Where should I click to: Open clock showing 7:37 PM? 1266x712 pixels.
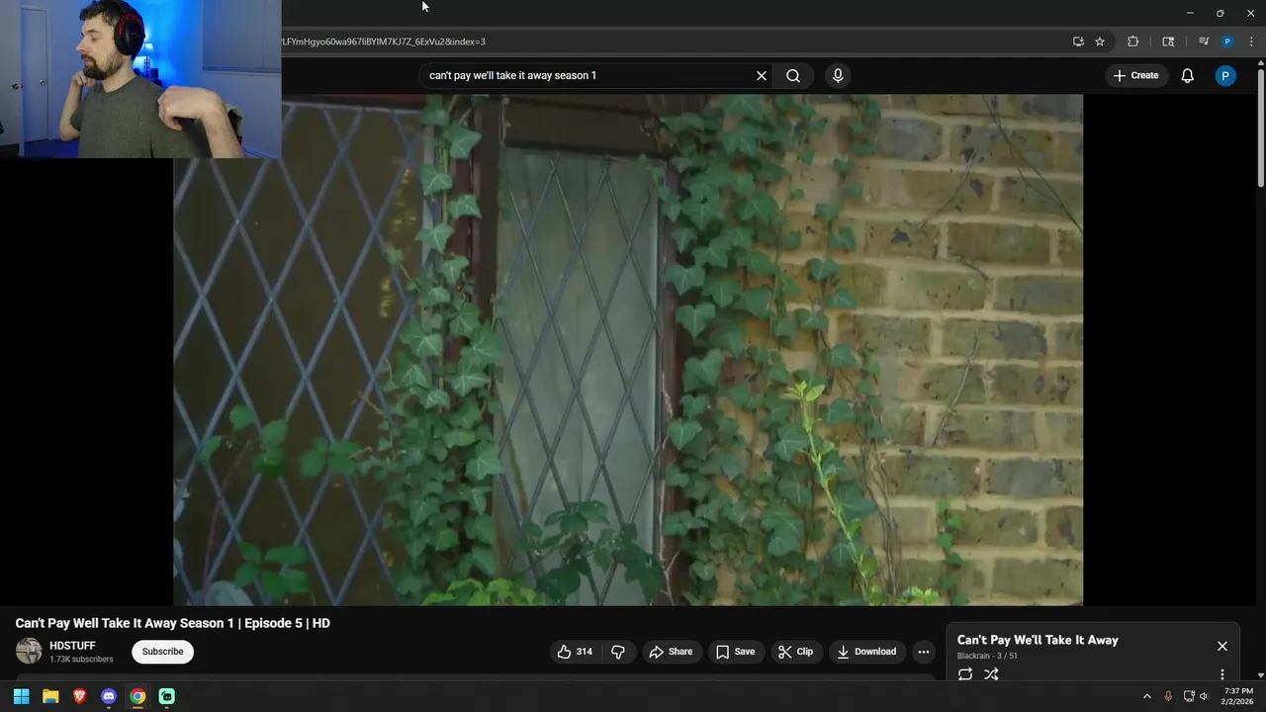click(1237, 696)
